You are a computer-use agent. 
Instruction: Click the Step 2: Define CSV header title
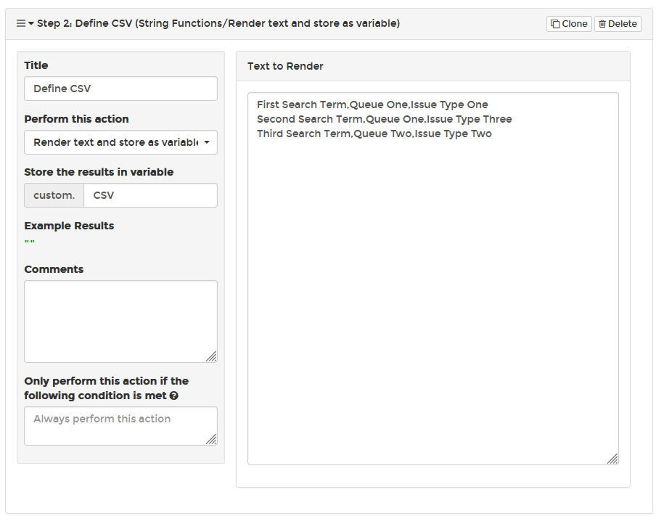click(218, 23)
